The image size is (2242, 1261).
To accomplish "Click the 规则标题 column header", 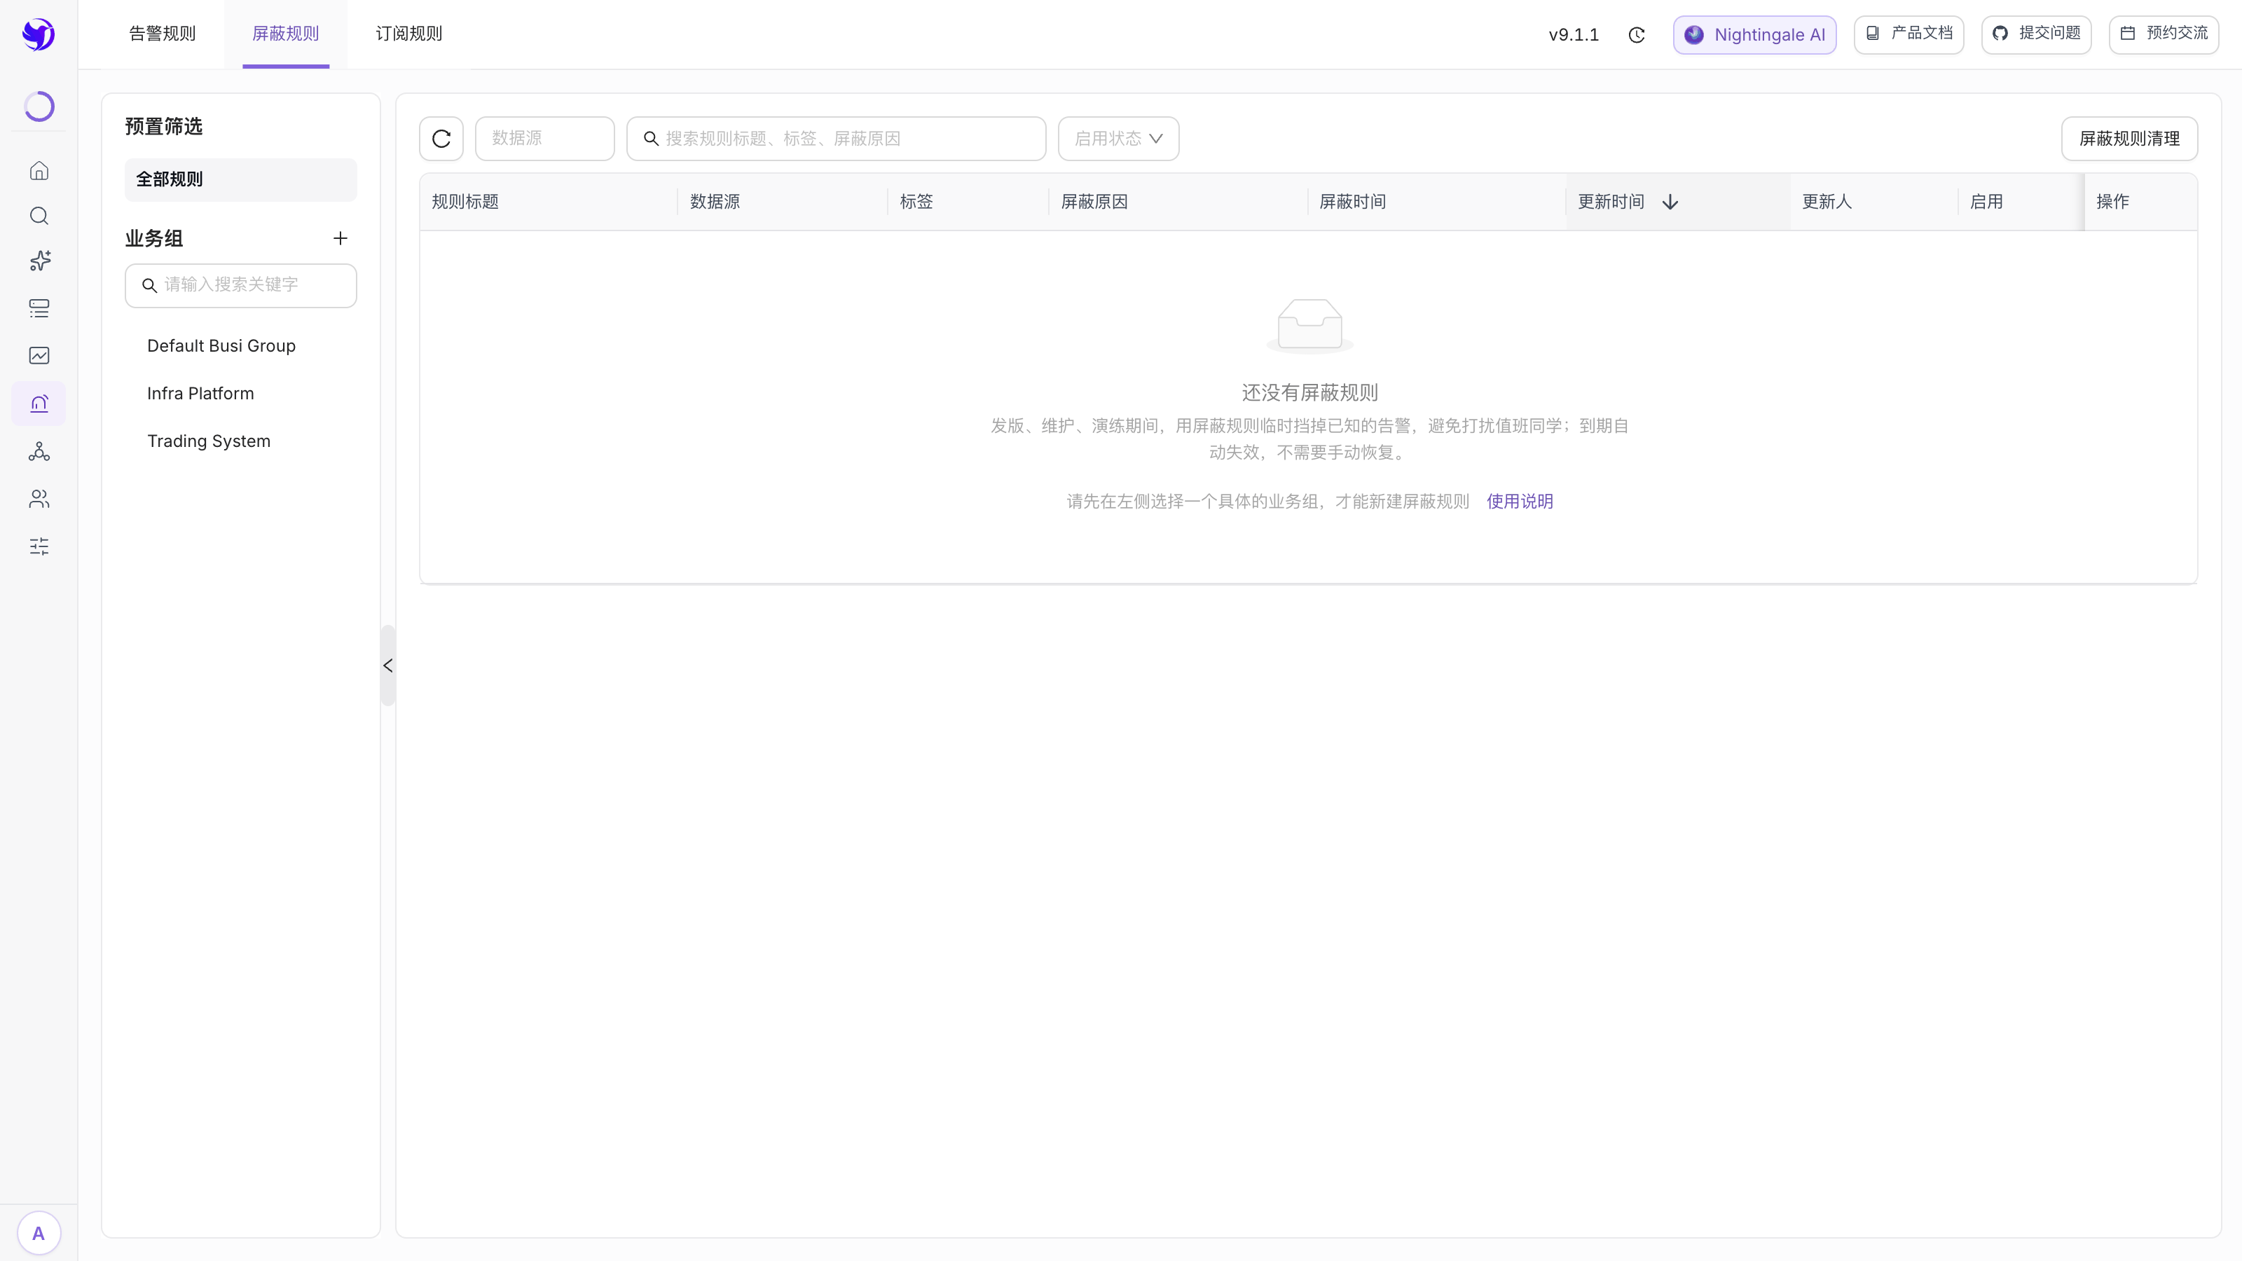I will click(x=549, y=202).
